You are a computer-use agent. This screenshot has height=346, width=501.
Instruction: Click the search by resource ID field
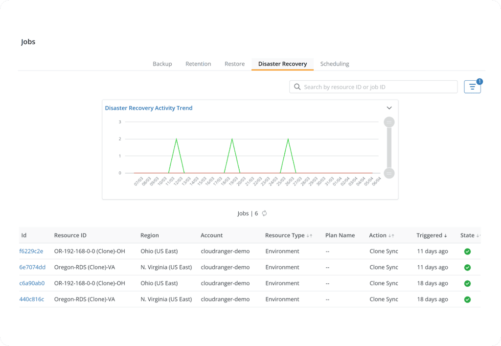click(x=373, y=87)
